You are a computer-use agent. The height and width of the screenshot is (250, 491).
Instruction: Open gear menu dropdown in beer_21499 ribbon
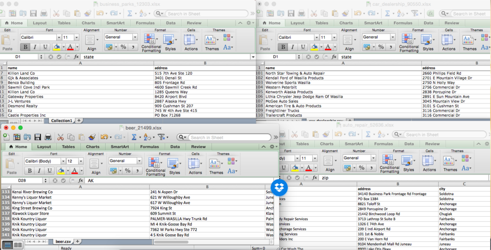click(274, 146)
